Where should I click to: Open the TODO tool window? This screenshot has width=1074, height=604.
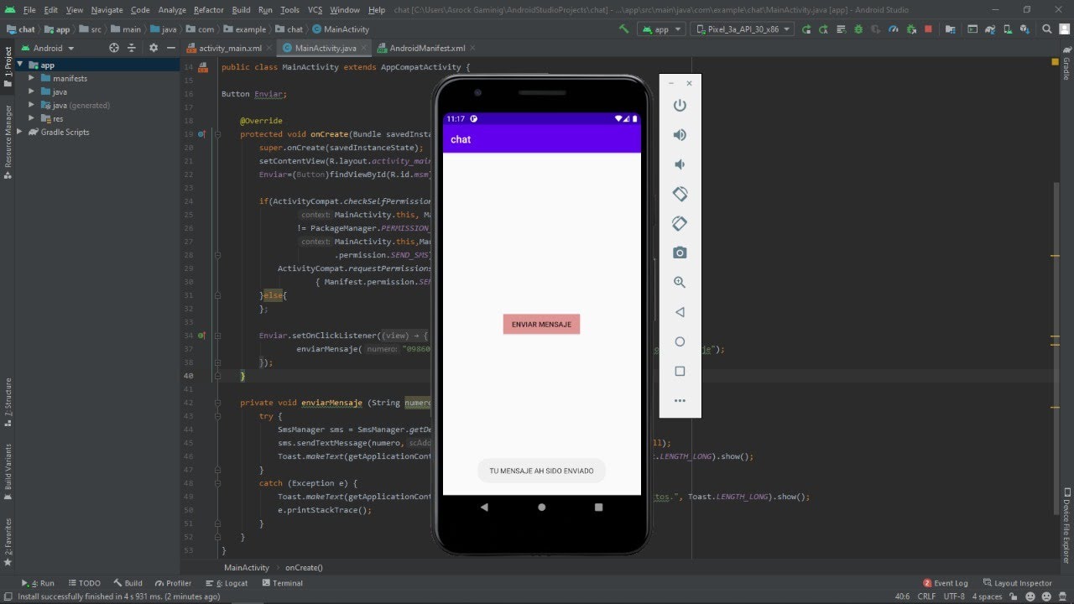84,583
